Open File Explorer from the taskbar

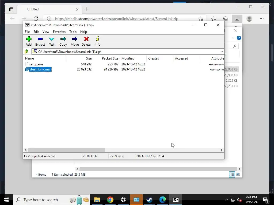point(97,200)
